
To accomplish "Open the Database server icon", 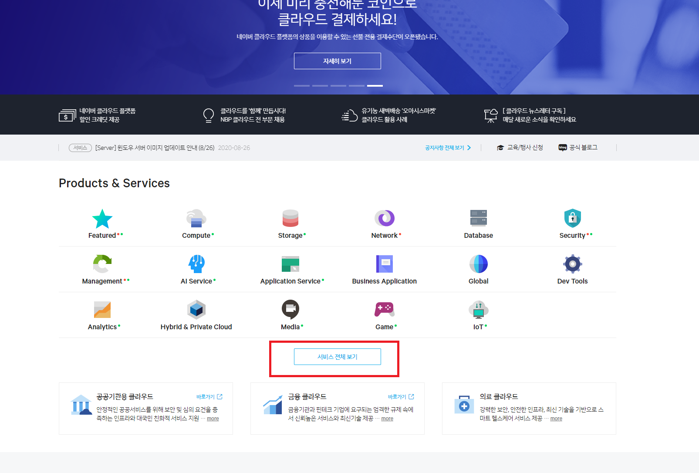I will [x=479, y=218].
